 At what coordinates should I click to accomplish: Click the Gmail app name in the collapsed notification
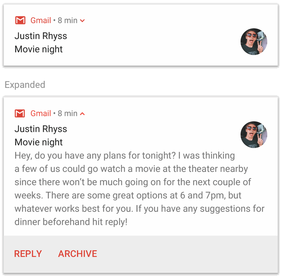(x=41, y=20)
